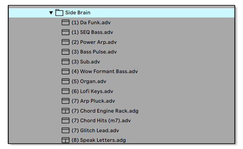Click the (1) Da Funk.adv preset icon

tap(65, 23)
